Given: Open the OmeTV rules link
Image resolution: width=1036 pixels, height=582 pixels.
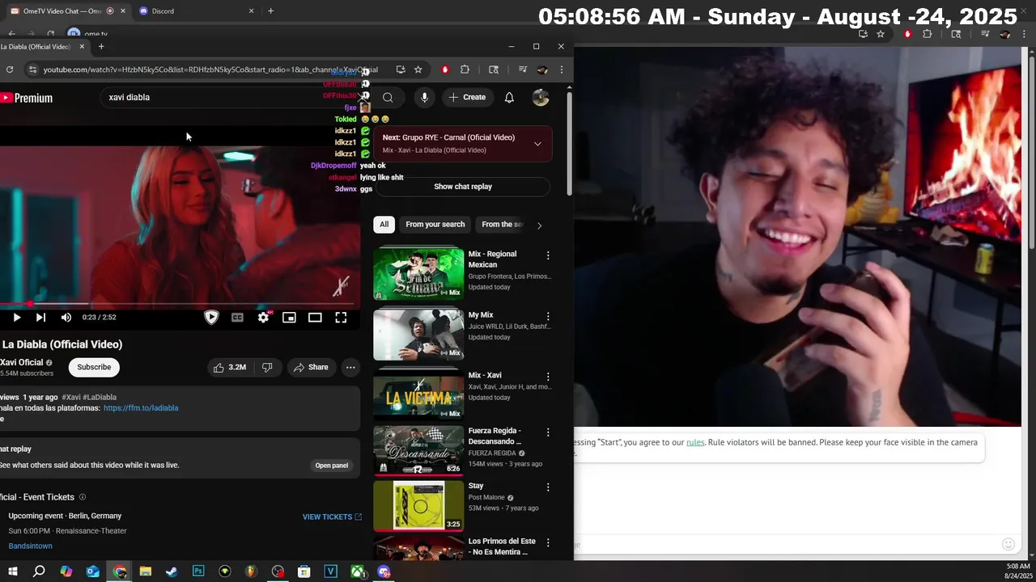Looking at the screenshot, I should 695,442.
